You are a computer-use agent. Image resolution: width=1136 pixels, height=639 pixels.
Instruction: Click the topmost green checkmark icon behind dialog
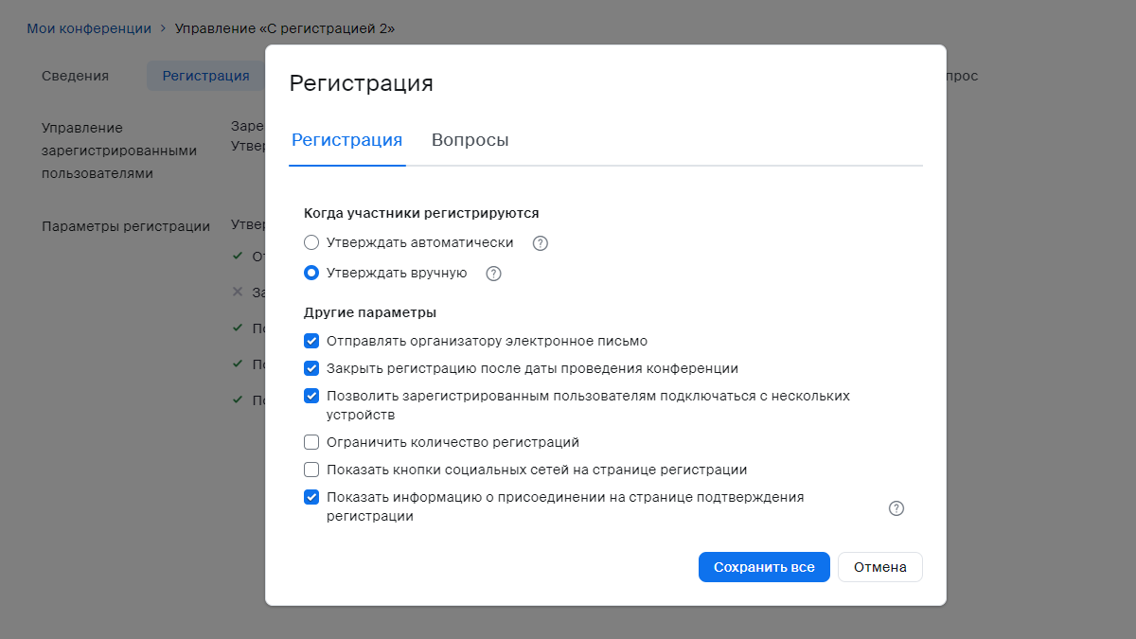pos(238,256)
